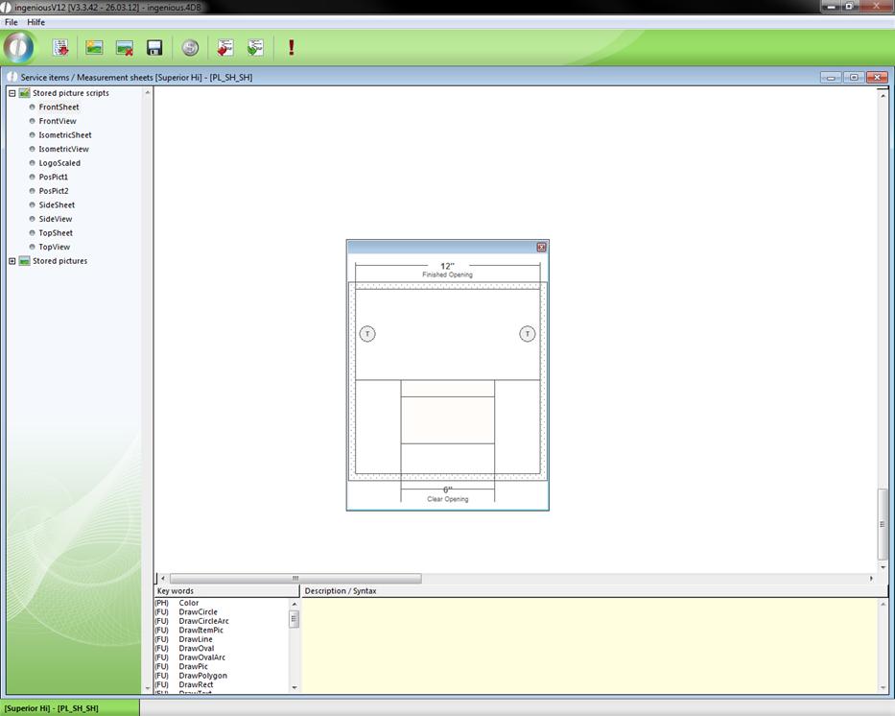Open the File menu

(x=12, y=22)
